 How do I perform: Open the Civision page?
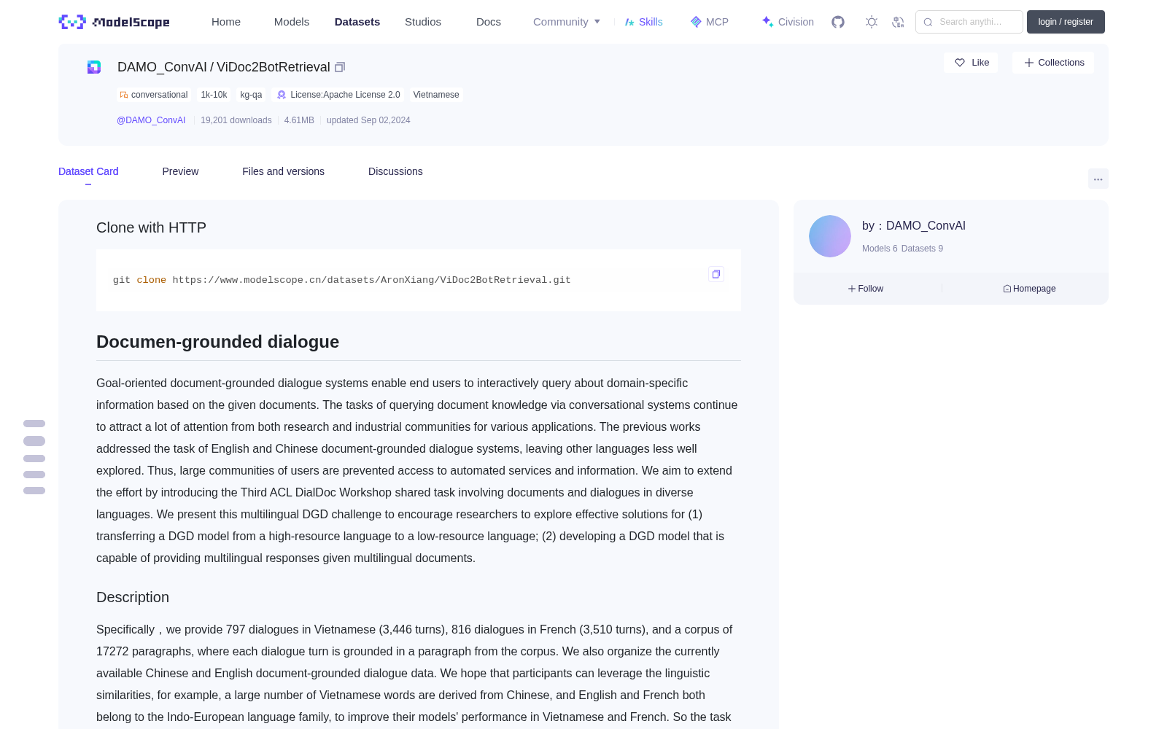(x=788, y=22)
